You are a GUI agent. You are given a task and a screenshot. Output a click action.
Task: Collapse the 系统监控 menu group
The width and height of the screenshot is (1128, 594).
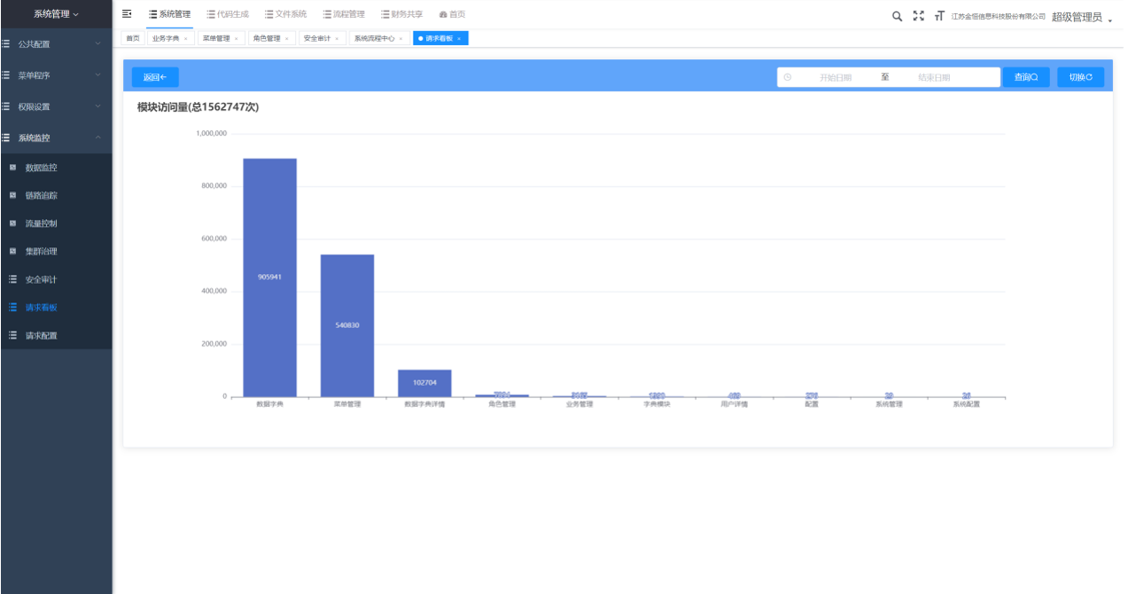click(57, 137)
